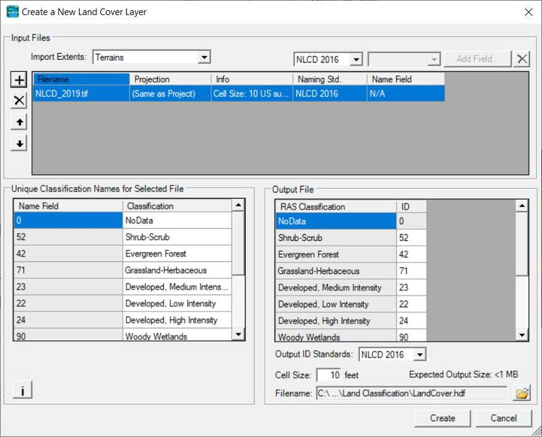
Task: Open the Import Extents dropdown
Action: pos(204,57)
